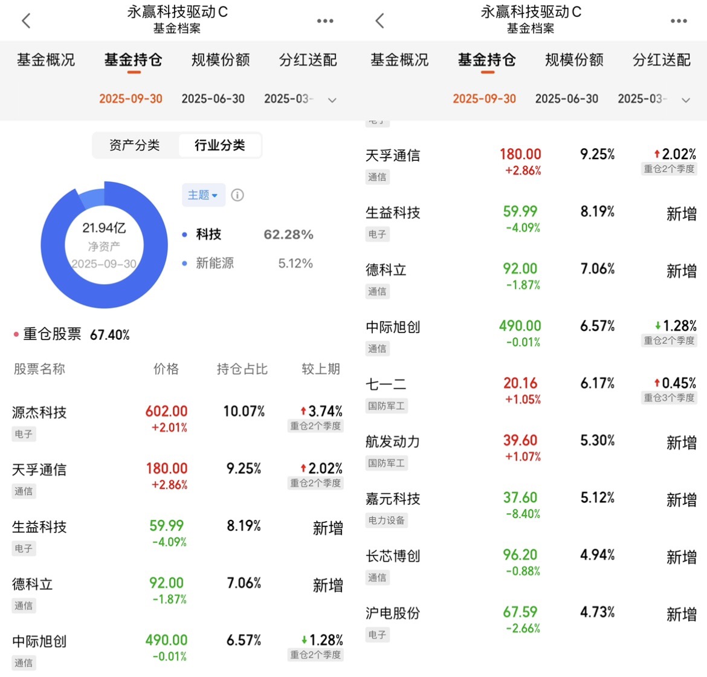Open 基金持仓 tab in left screen
Screen dimensions: 707x677
pyautogui.click(x=134, y=59)
